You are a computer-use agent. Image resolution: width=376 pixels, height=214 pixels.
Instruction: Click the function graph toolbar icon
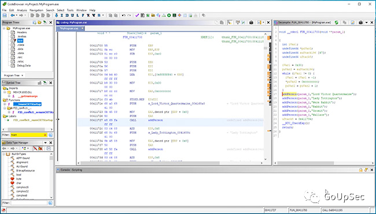coord(164,16)
